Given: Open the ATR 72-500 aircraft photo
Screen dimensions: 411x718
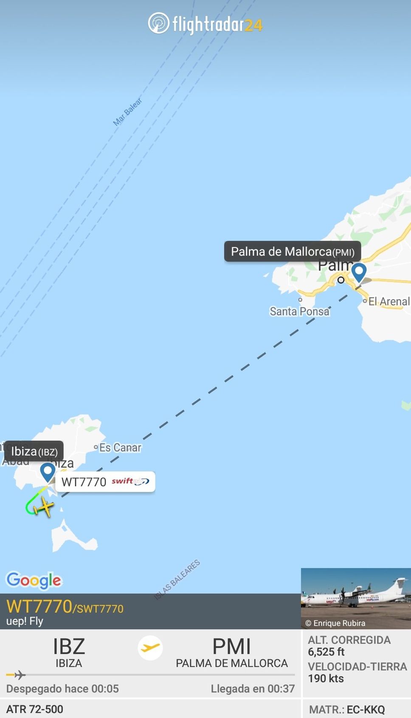Looking at the screenshot, I should [356, 598].
